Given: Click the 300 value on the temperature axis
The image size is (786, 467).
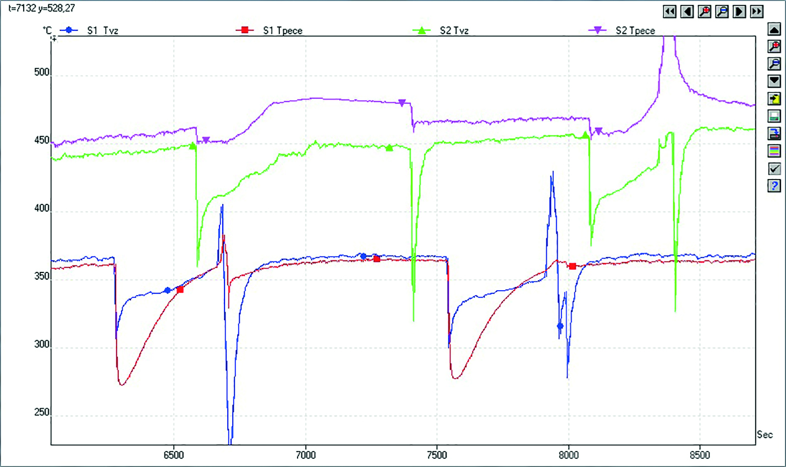Looking at the screenshot, I should point(42,344).
